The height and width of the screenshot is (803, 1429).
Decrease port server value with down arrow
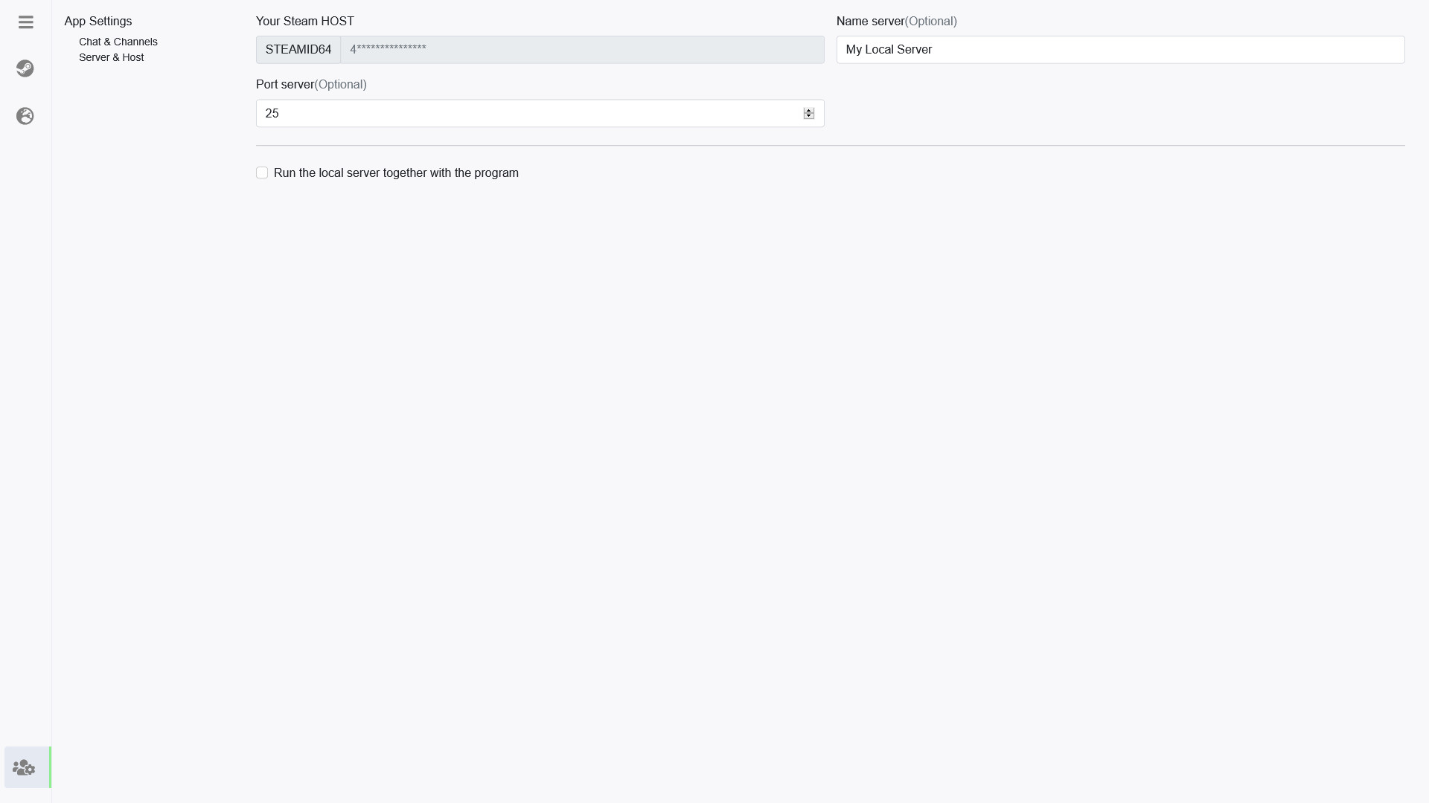809,117
